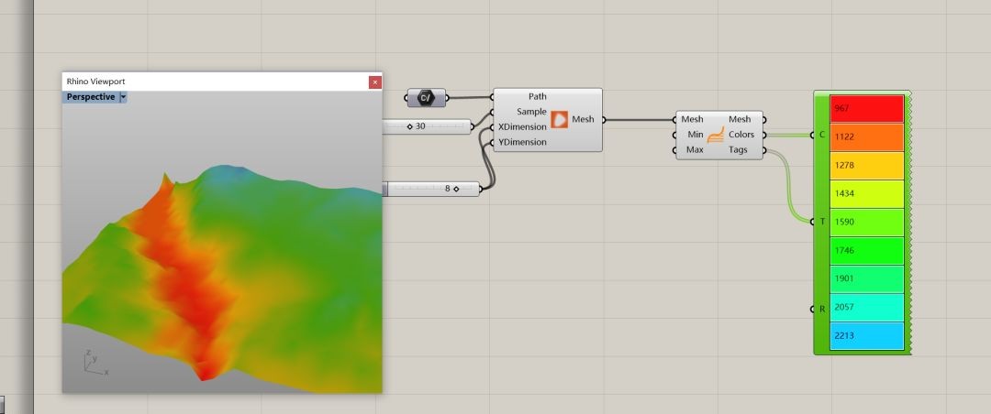Viewport: 991px width, 414px height.
Task: Select the blue 2213 legend swatch
Action: coord(866,336)
